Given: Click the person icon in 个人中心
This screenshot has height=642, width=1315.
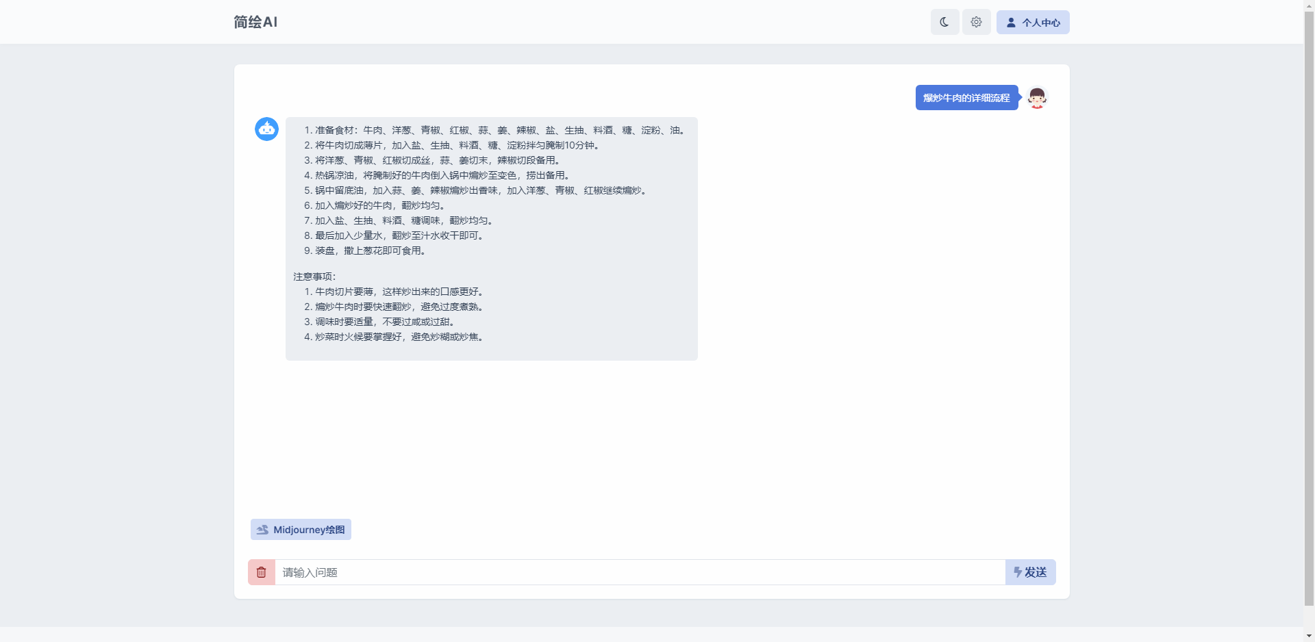Looking at the screenshot, I should coord(1011,23).
